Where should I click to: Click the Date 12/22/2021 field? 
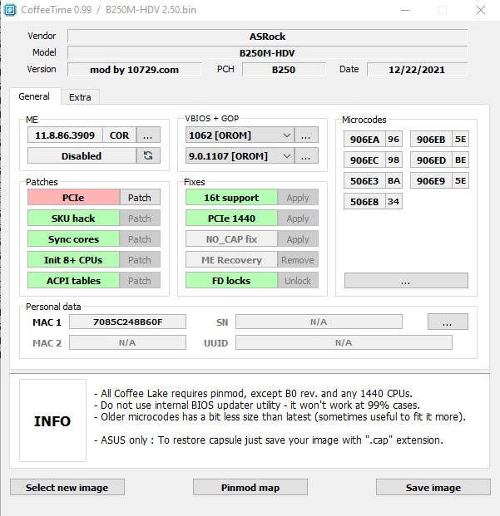(x=417, y=70)
